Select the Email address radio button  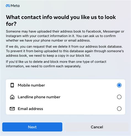pyautogui.click(x=119, y=109)
